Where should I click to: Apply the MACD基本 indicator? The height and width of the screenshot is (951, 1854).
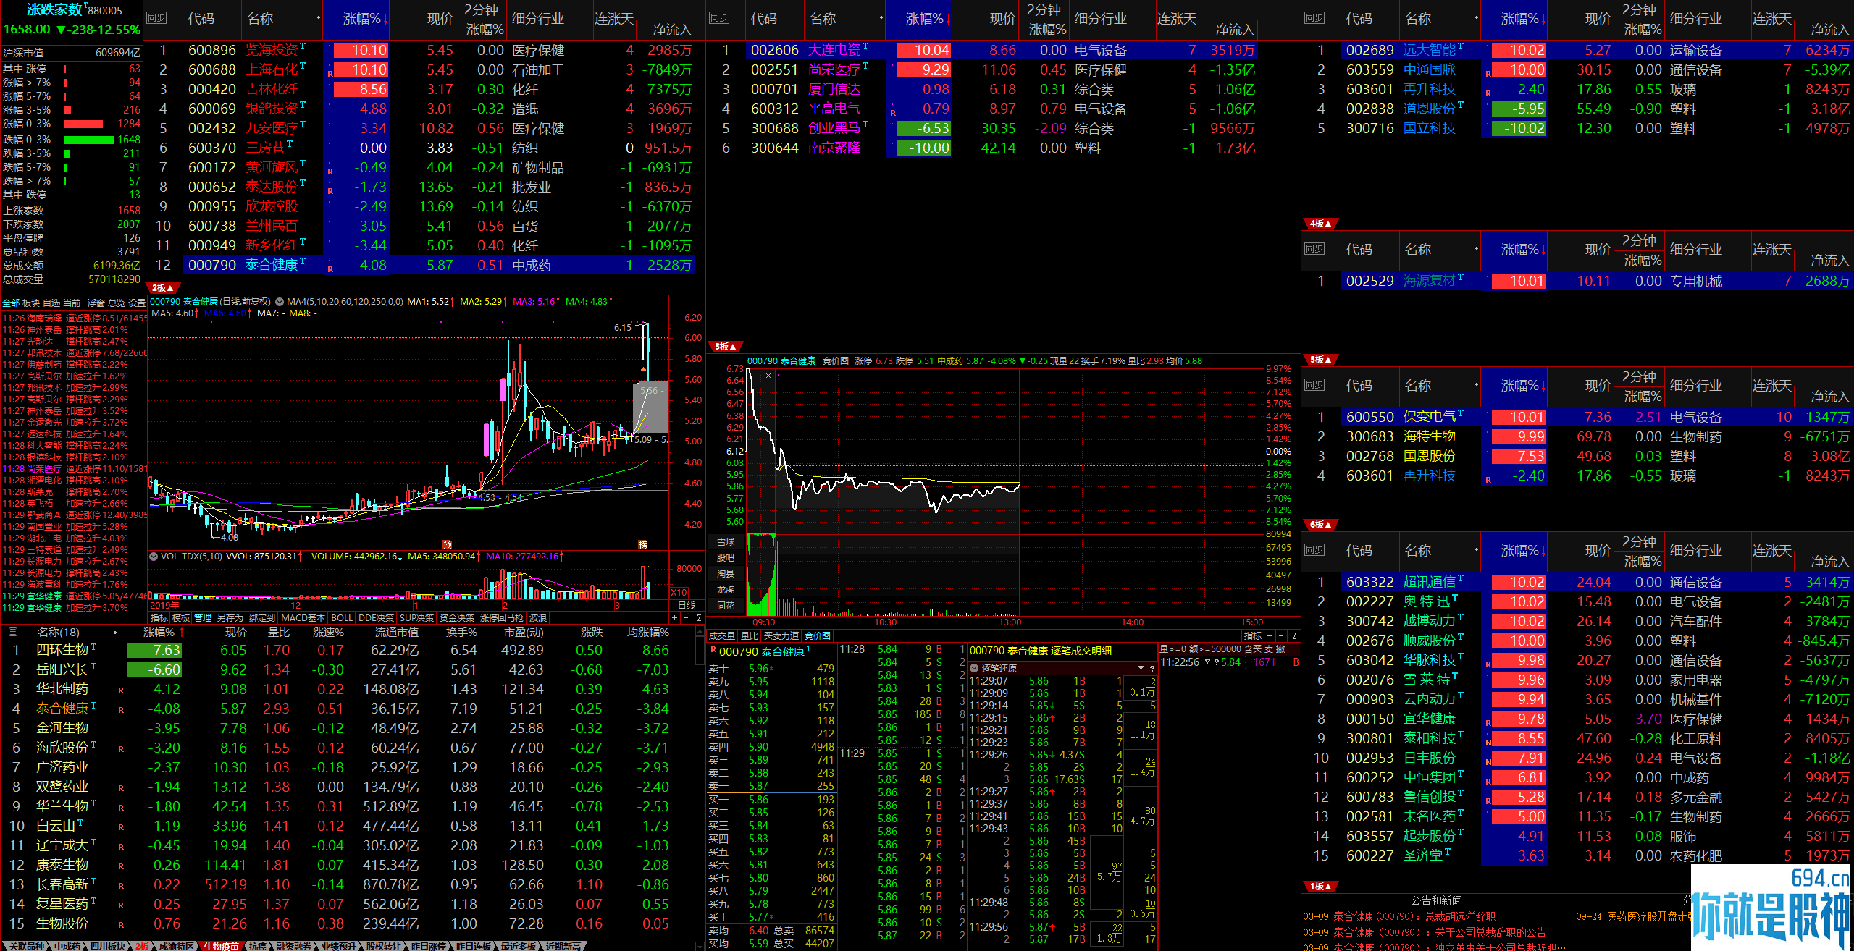coord(303,618)
